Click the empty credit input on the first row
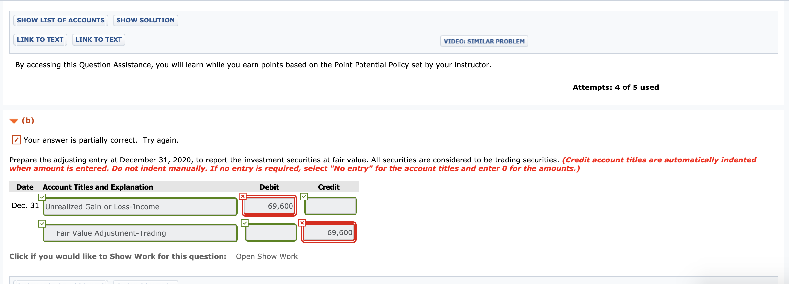This screenshot has height=284, width=789. click(330, 206)
